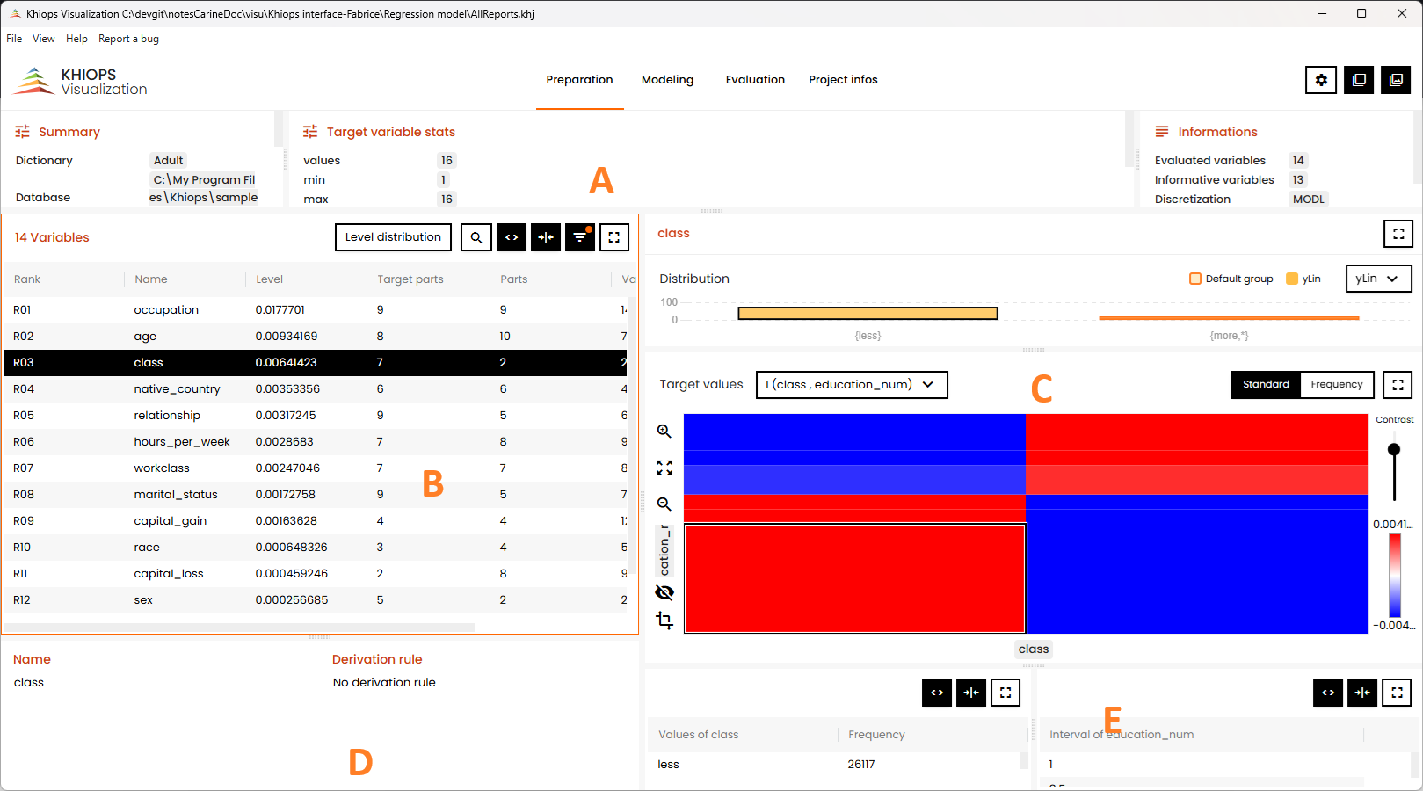Toggle the yLin legend checkbox

click(x=1292, y=279)
